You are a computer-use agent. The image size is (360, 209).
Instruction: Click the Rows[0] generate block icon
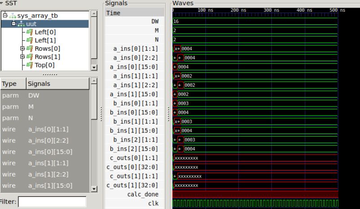coord(30,49)
